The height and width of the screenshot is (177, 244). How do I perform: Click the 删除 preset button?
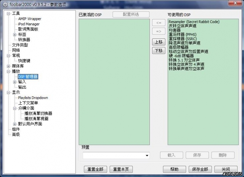point(223,155)
